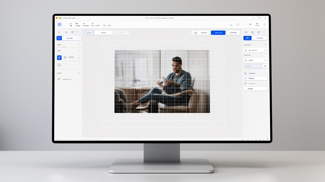Image resolution: width=325 pixels, height=182 pixels.
Task: Select the white text segment beside blue sync button
Action: click(x=69, y=38)
